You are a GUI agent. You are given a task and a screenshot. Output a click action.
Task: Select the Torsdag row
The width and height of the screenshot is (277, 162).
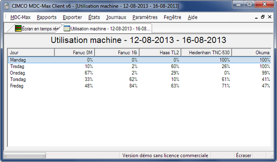(x=139, y=79)
